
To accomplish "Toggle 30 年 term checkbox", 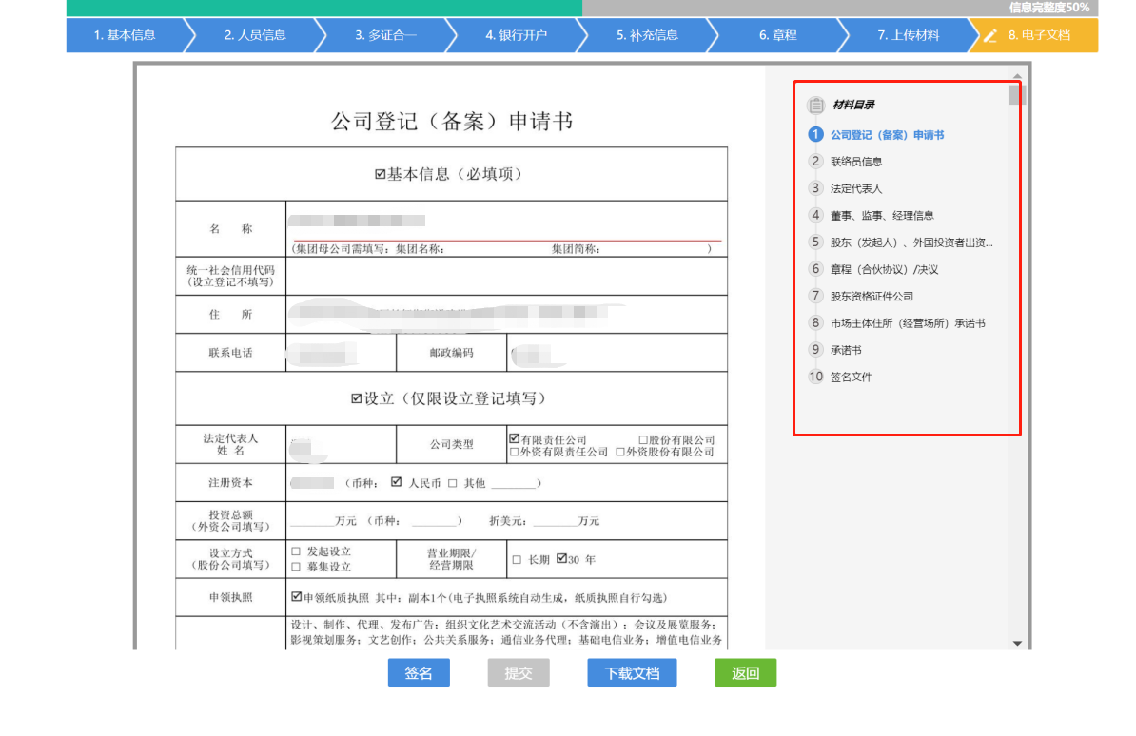I will pos(561,558).
